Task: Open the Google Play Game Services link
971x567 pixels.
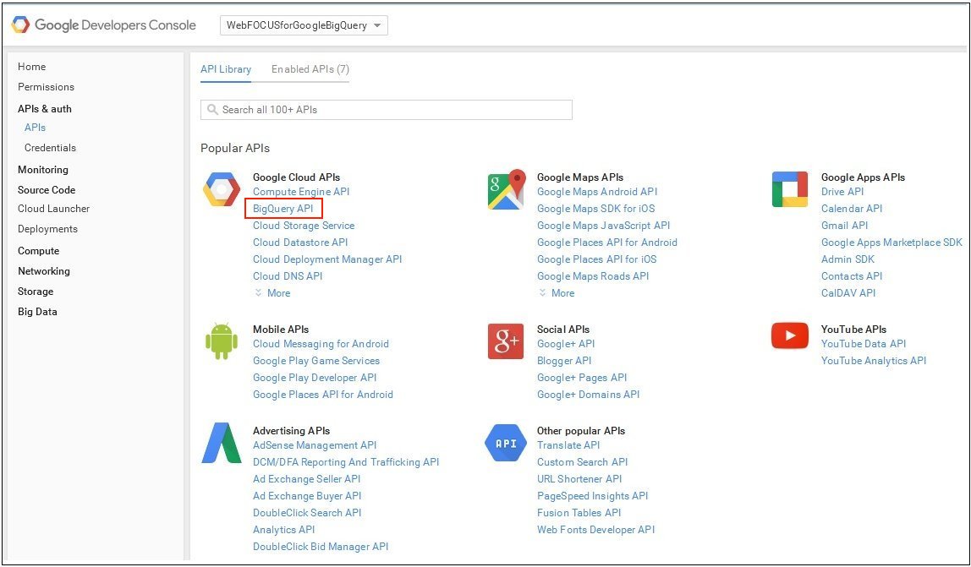Action: point(316,361)
